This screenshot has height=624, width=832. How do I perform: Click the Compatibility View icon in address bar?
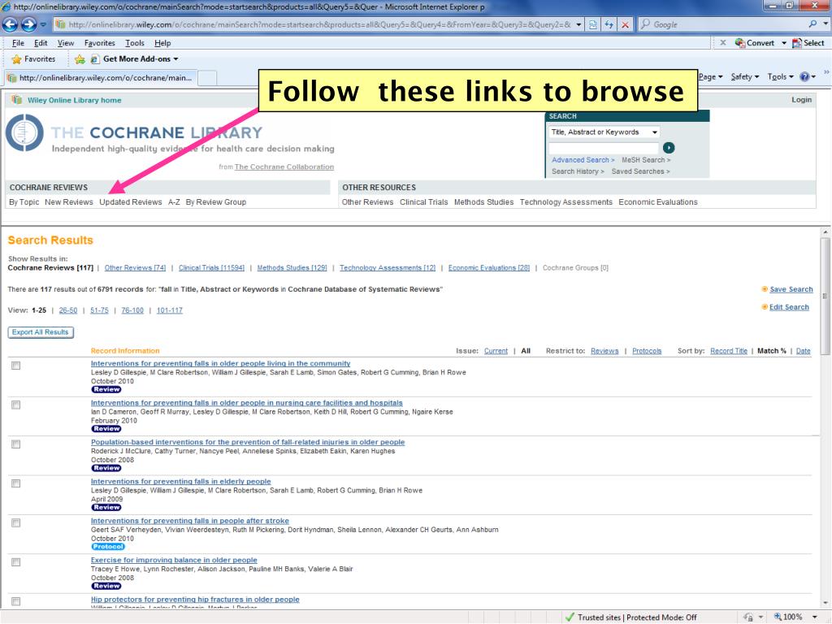click(x=592, y=24)
